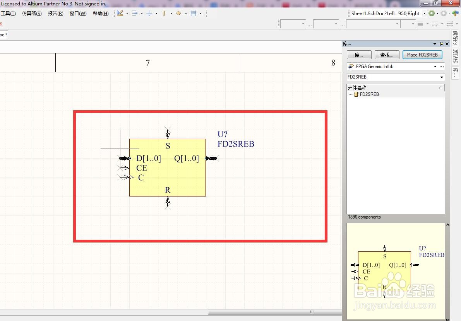Click the power sources ground icon
This screenshot has width=461, height=321.
coord(149,13)
